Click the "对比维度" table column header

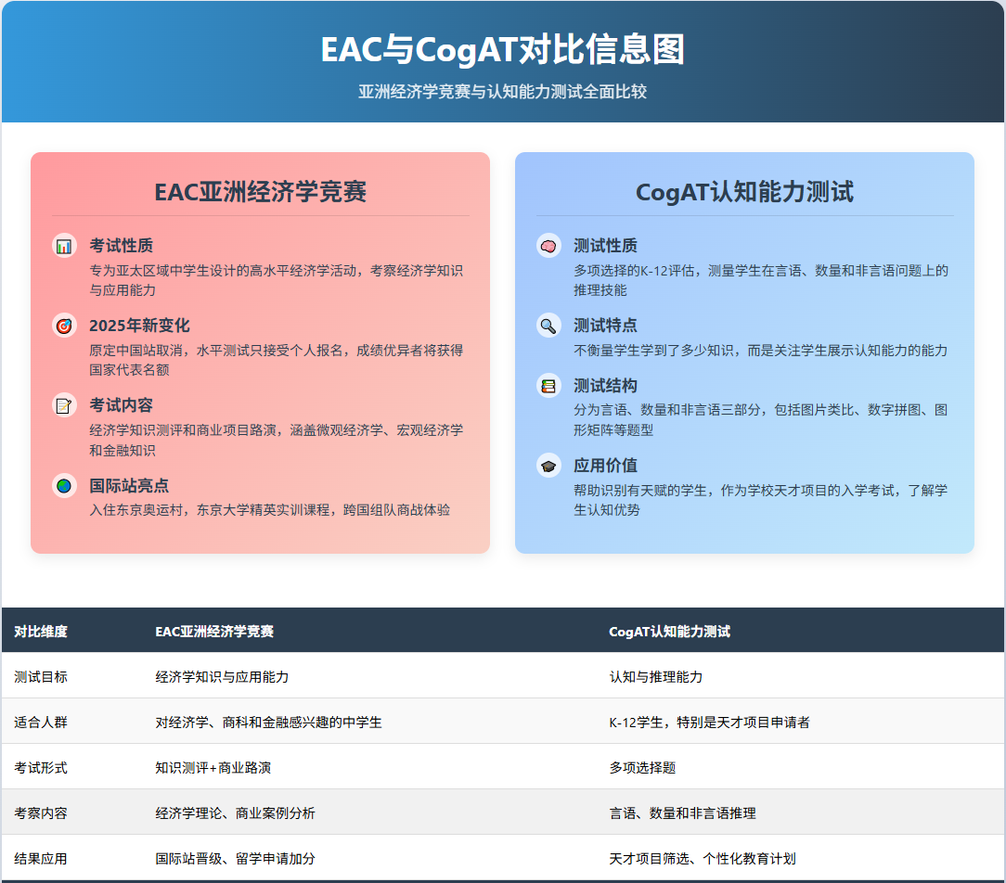[41, 632]
